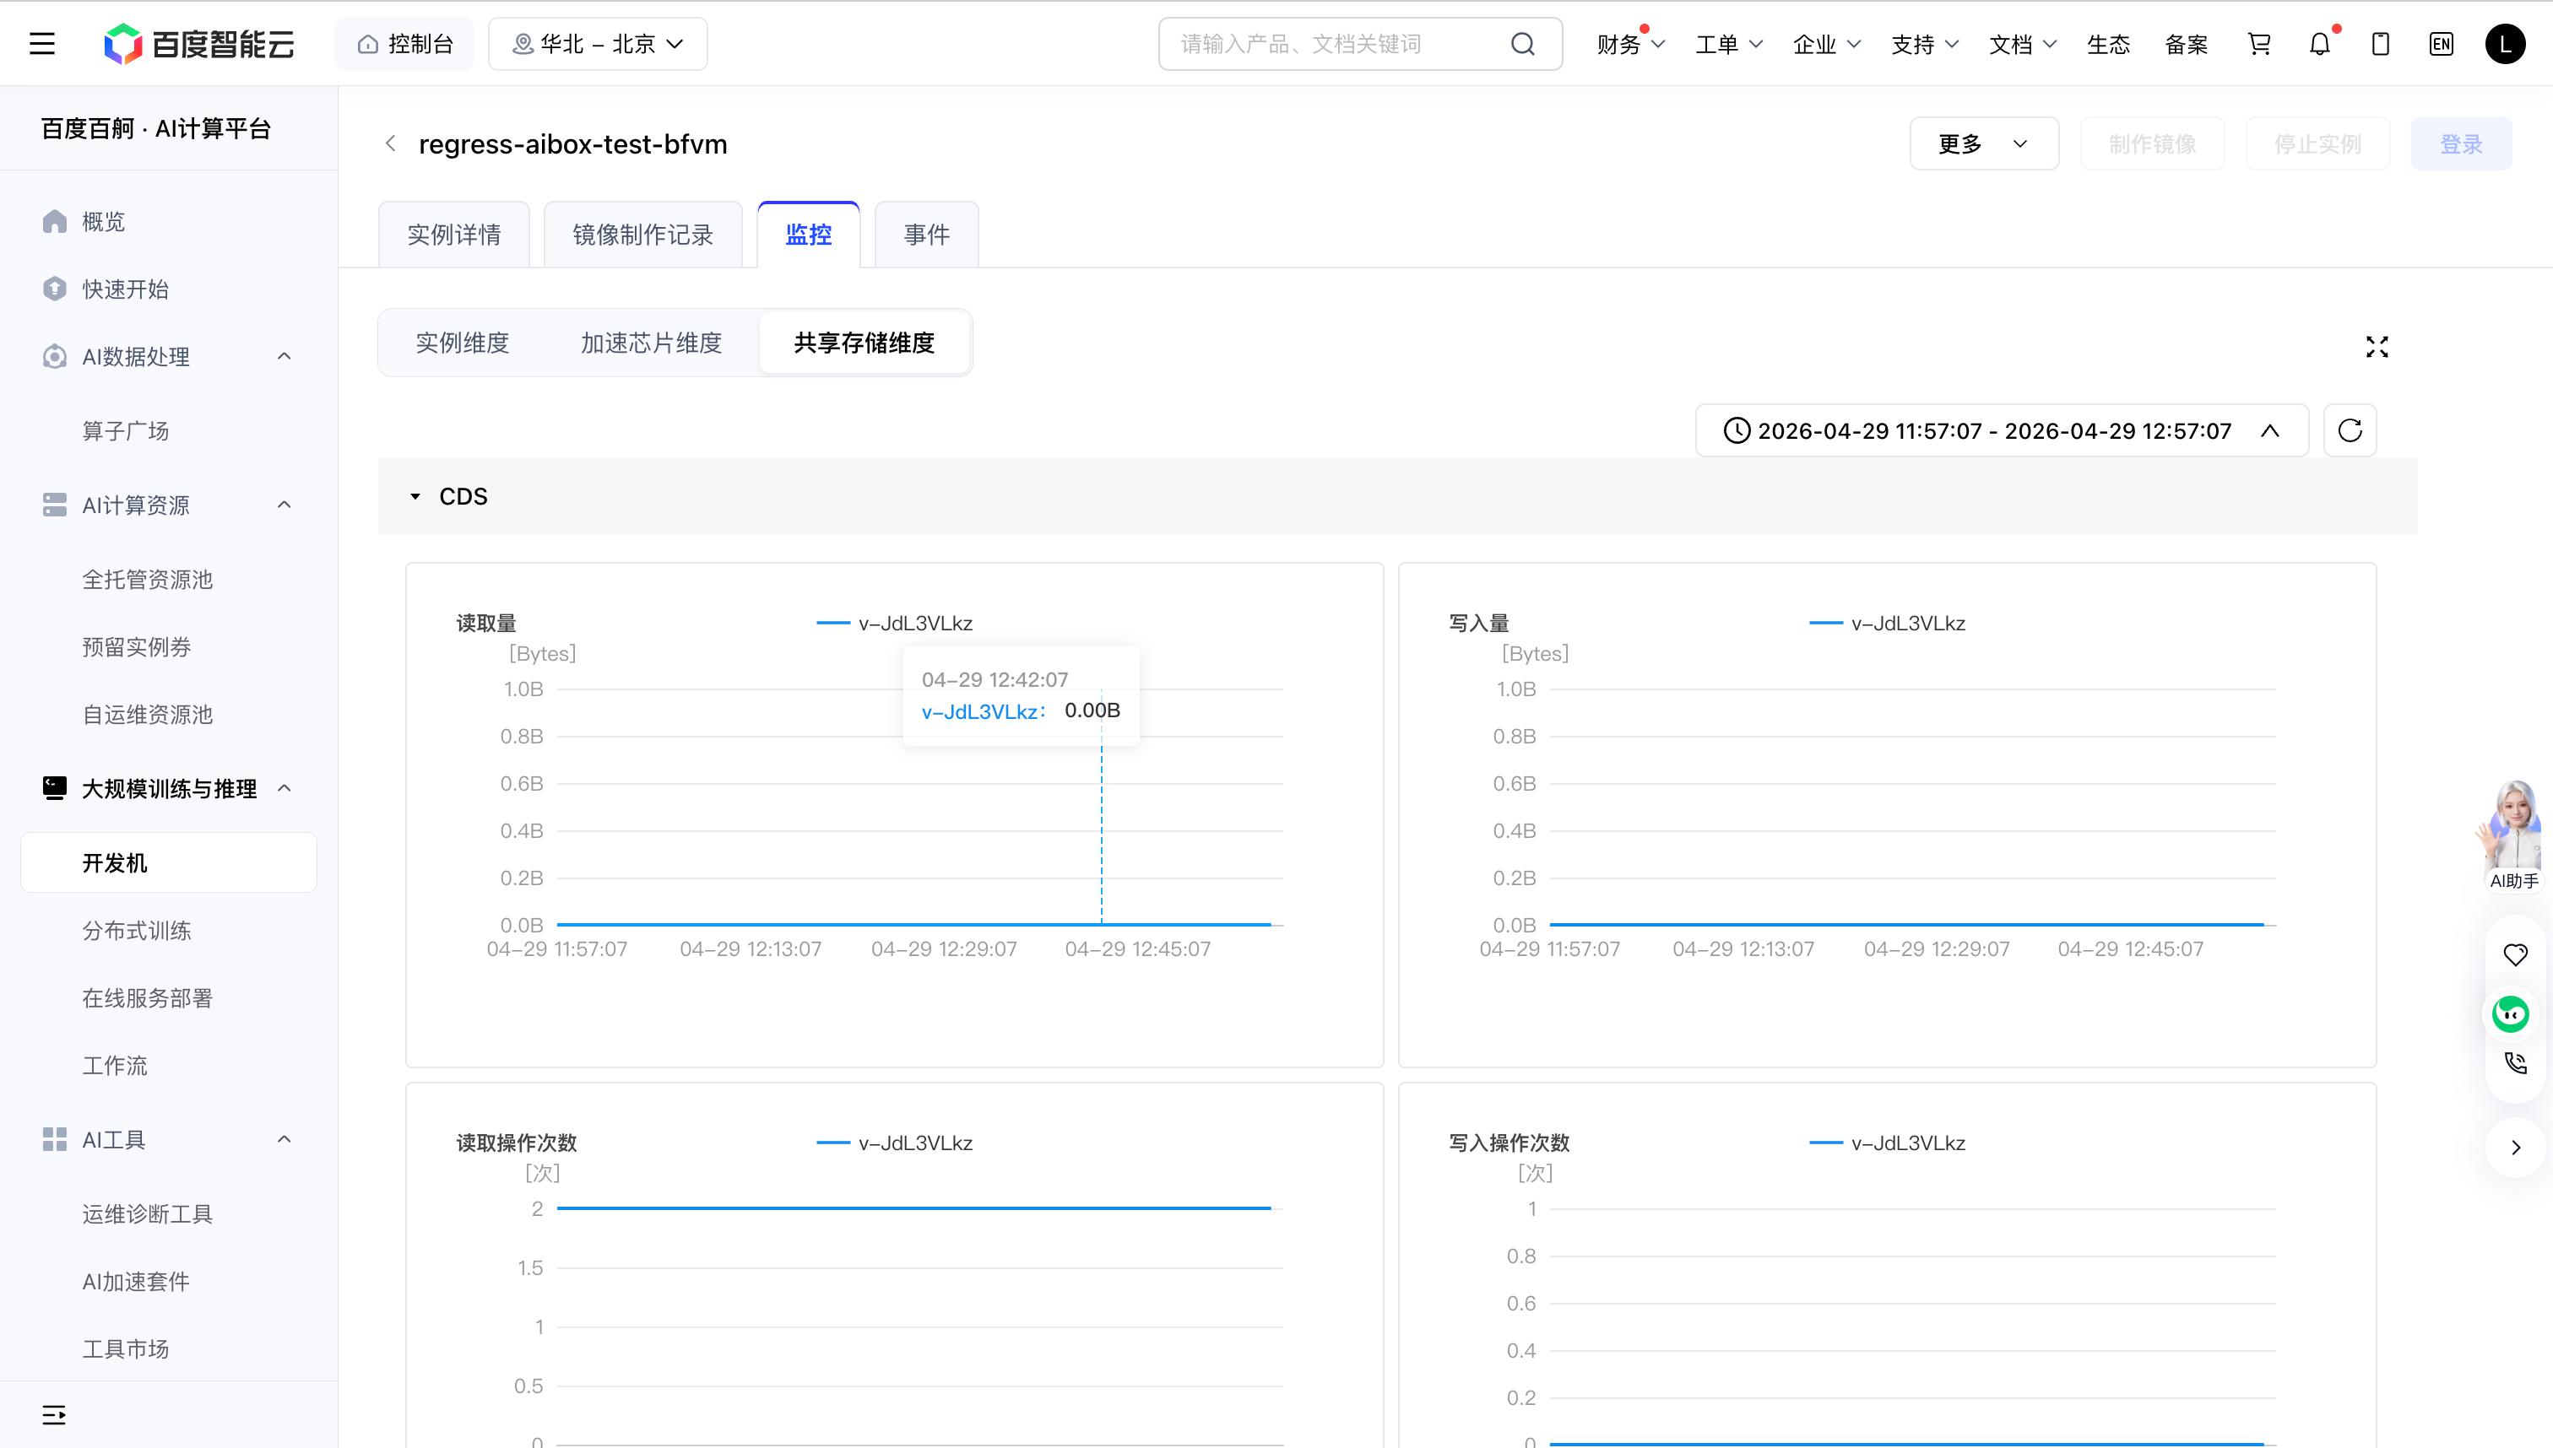The image size is (2553, 1448).
Task: Select the 加速芯片维度 segment
Action: pos(651,343)
